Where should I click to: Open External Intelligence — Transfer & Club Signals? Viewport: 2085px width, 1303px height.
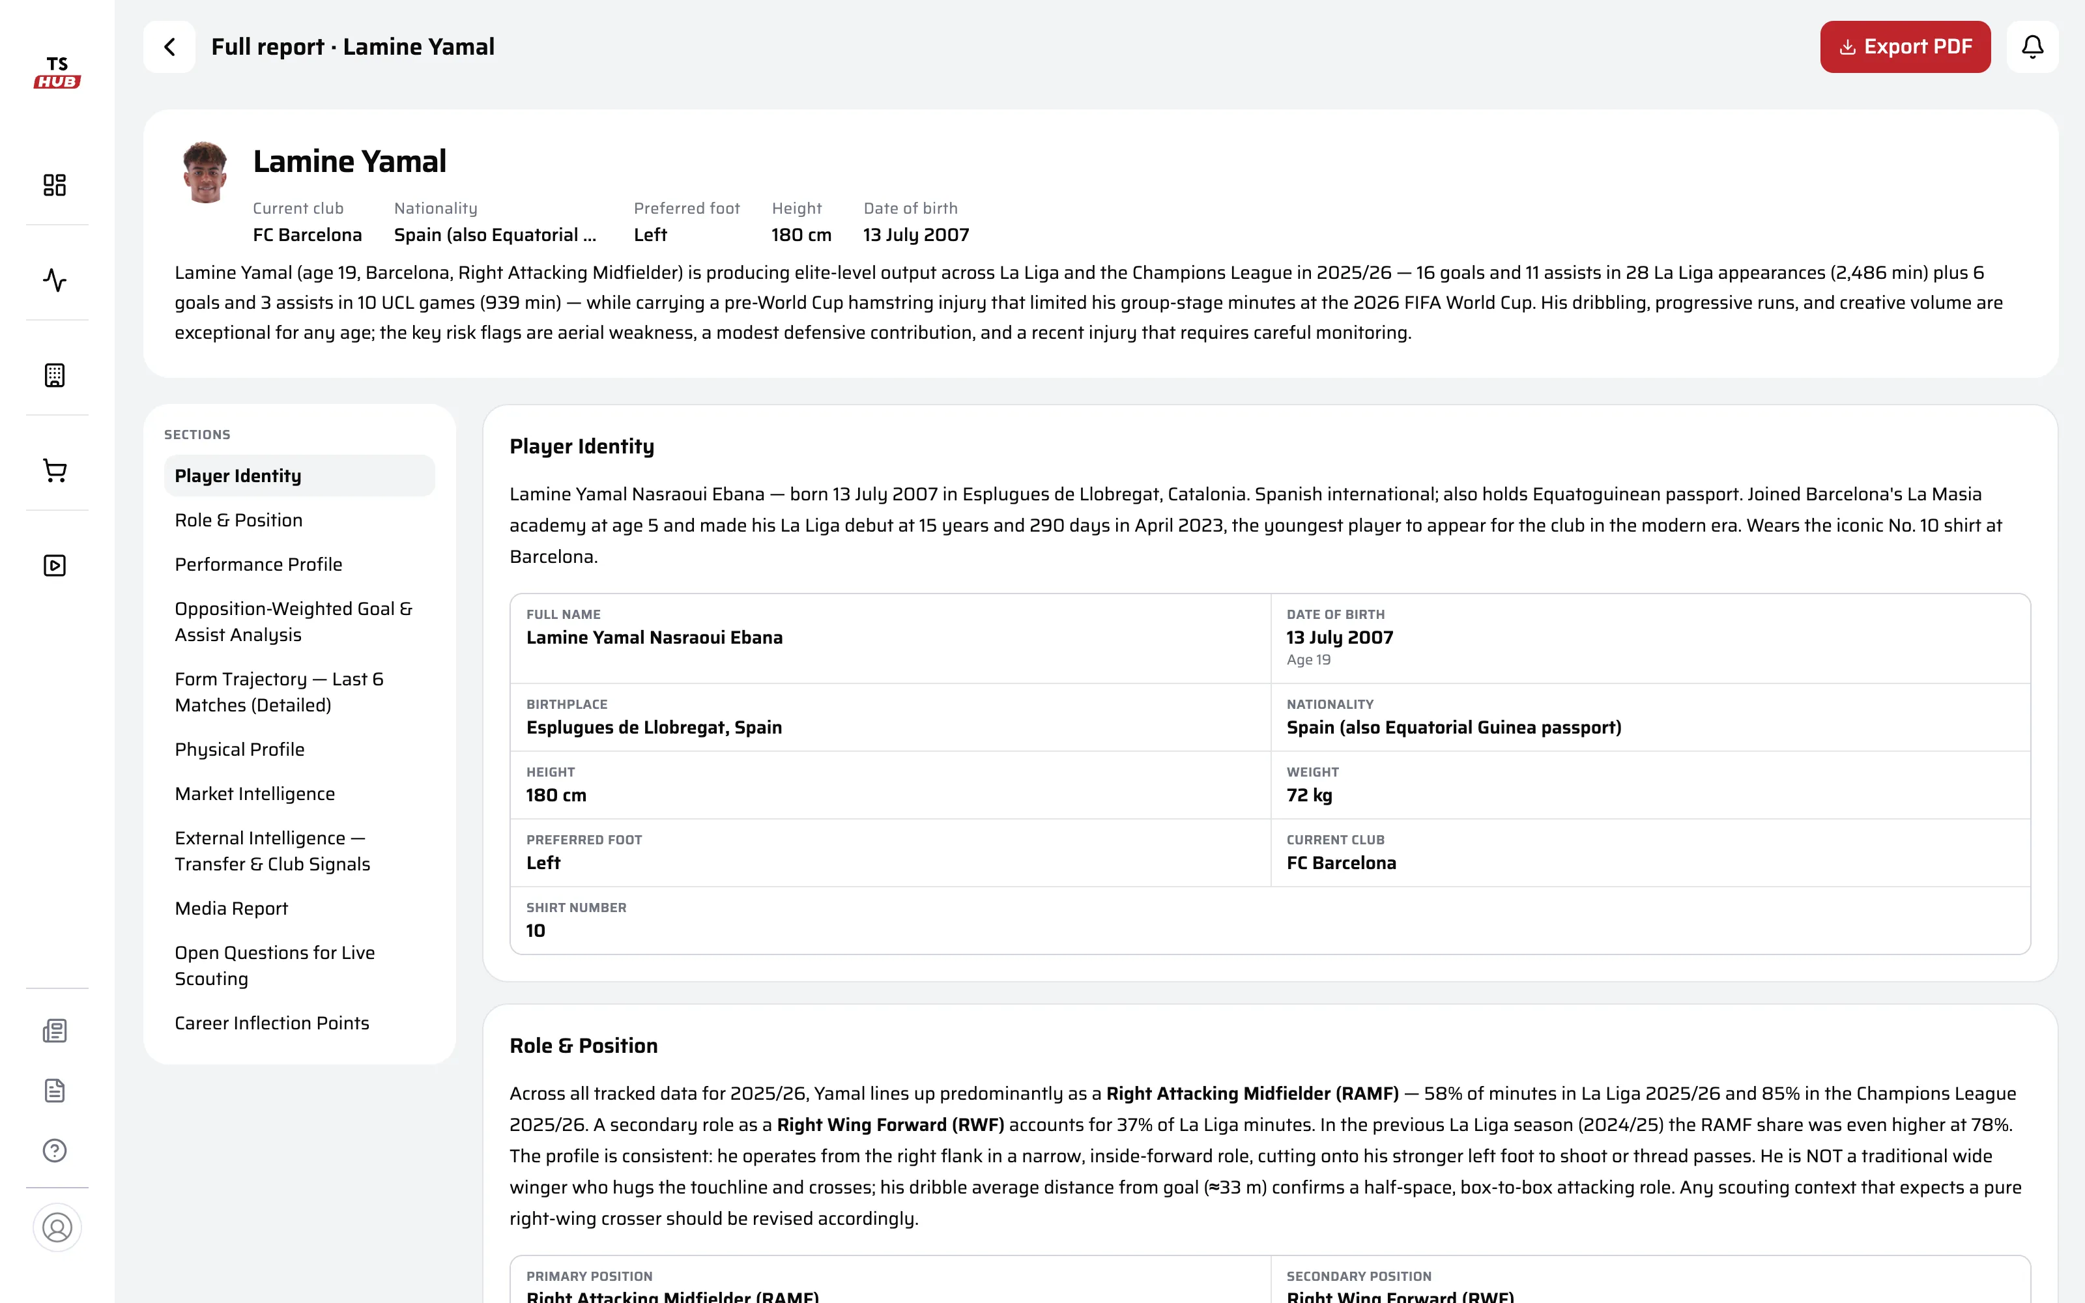click(300, 851)
